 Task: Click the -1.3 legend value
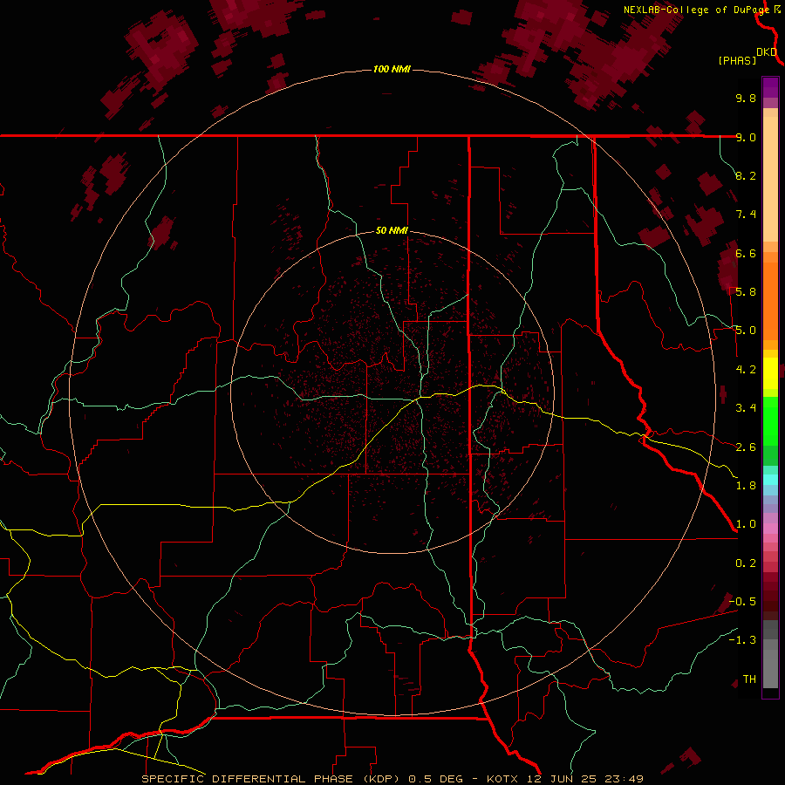coord(742,640)
